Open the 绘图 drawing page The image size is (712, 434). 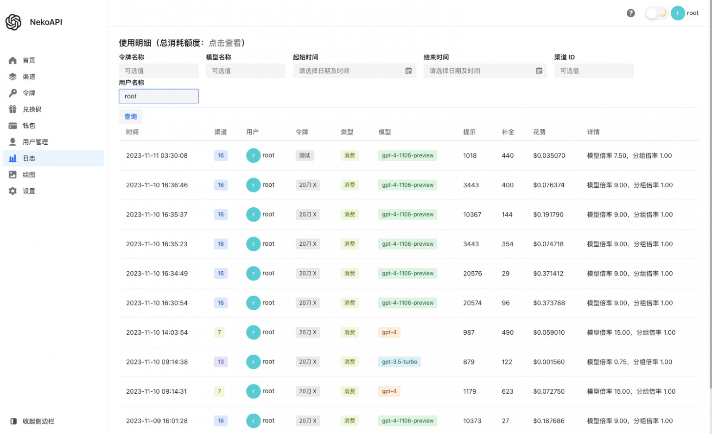[x=29, y=175]
